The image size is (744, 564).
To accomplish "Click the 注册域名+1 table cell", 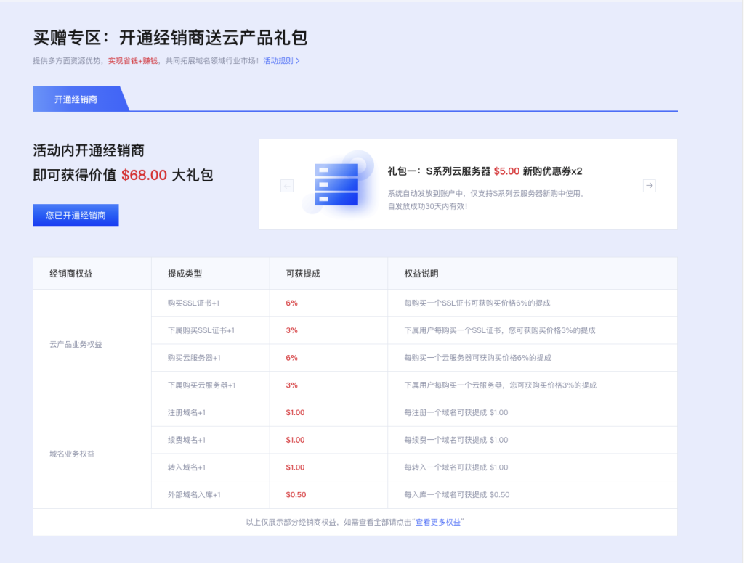I will (185, 412).
